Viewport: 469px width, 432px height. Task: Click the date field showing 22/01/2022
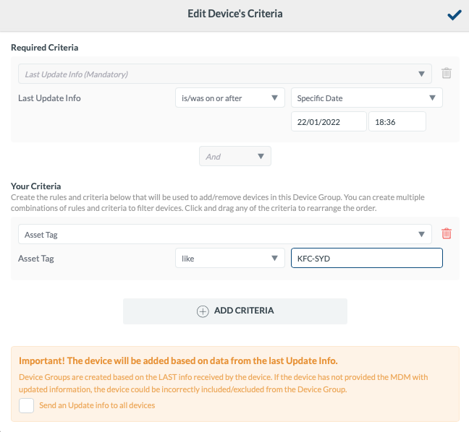coord(329,121)
